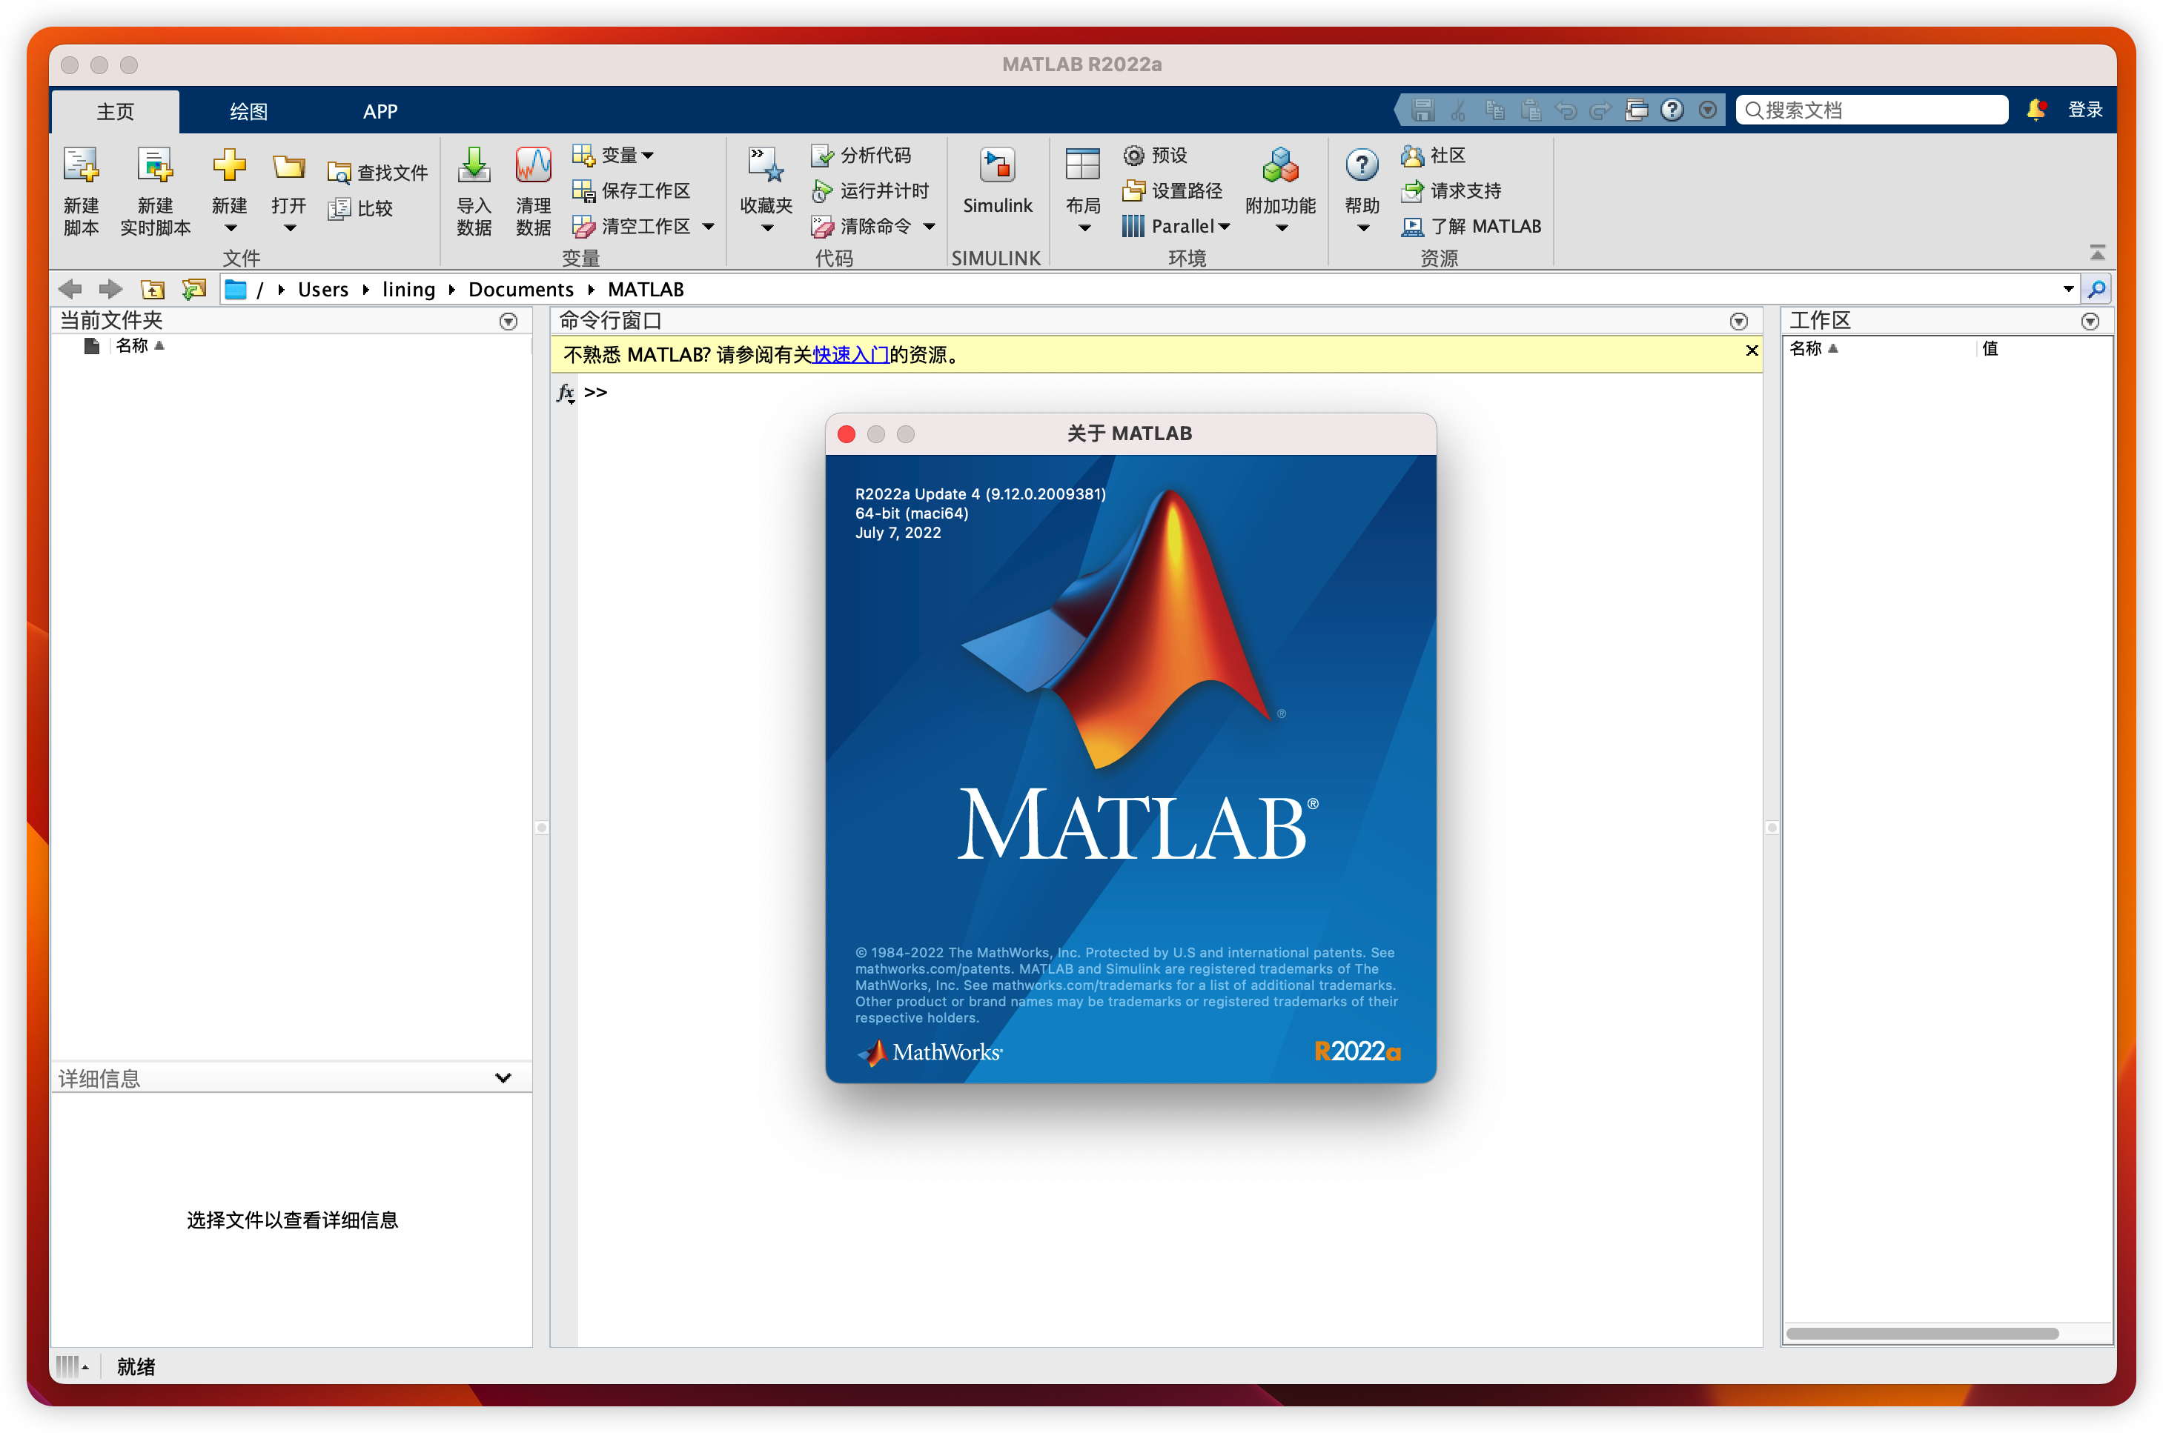Click the quick-access help question icon
Screen dimensions: 2163x1433
click(1672, 110)
